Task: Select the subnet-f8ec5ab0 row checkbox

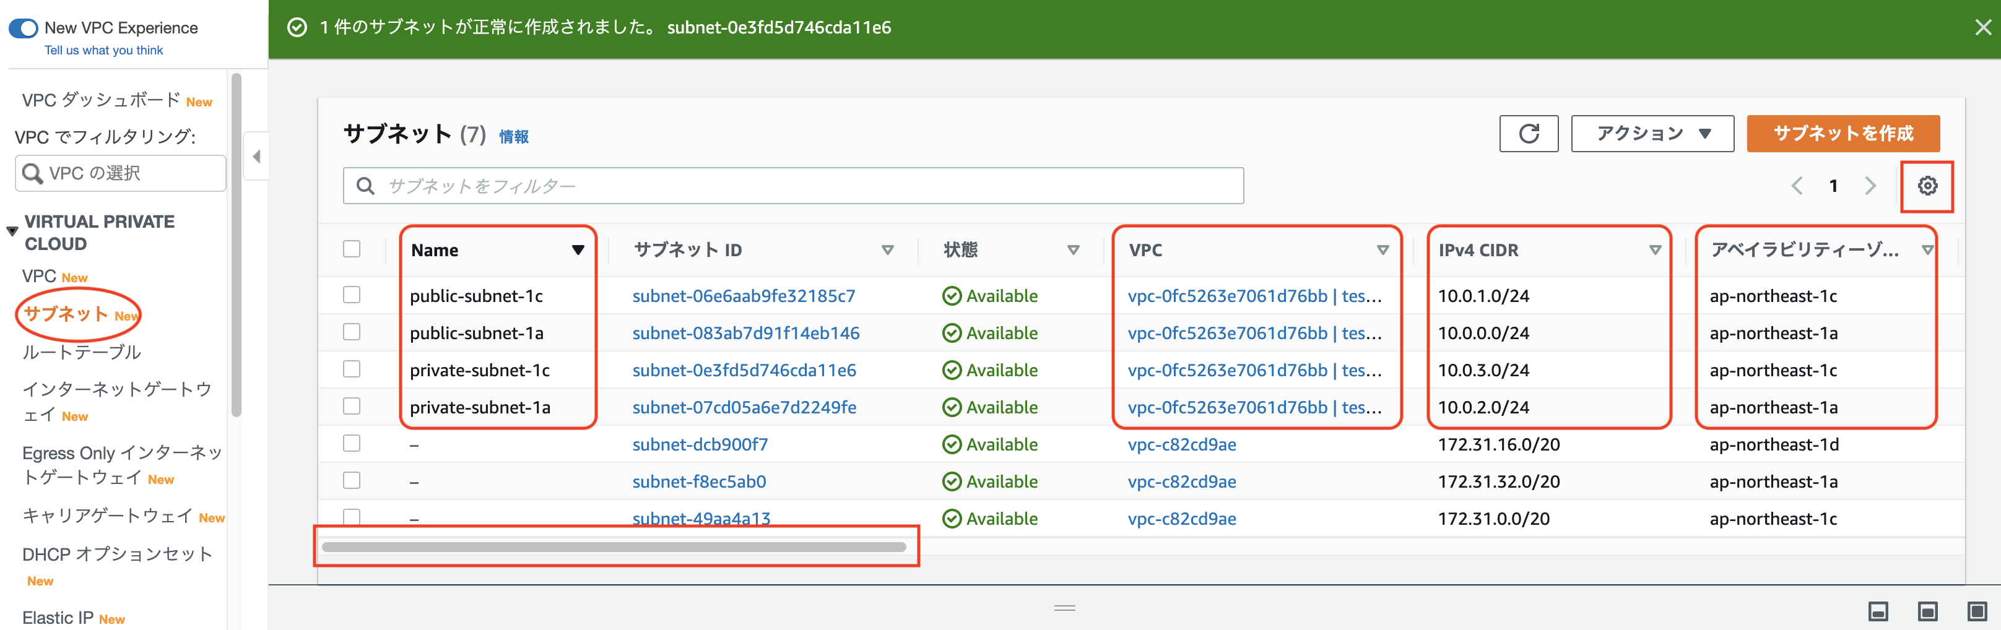Action: coord(352,480)
